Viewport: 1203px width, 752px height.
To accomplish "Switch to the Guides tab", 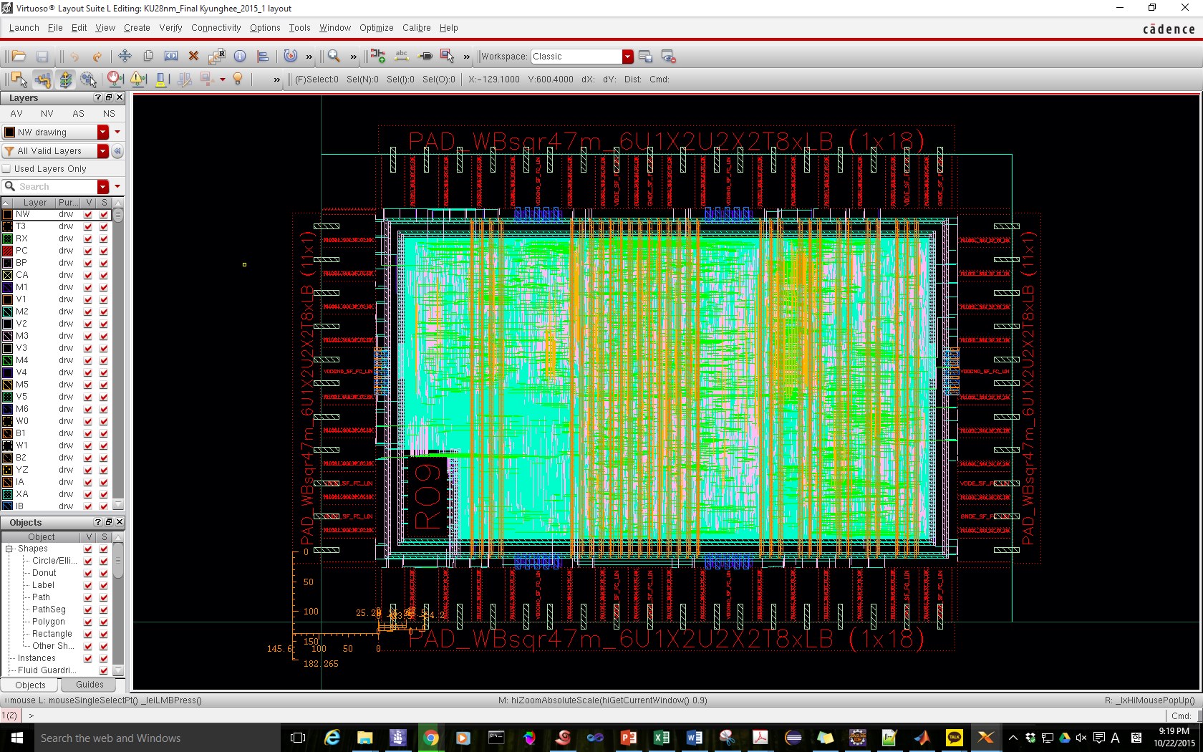I will (90, 685).
